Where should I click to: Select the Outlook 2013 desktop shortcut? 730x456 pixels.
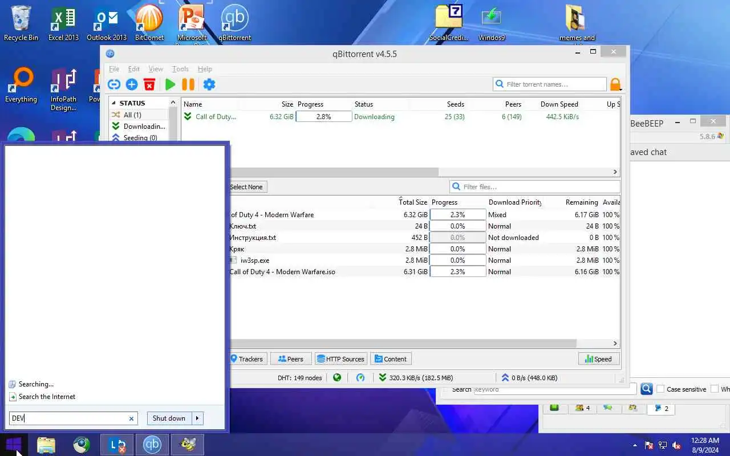[x=107, y=23]
